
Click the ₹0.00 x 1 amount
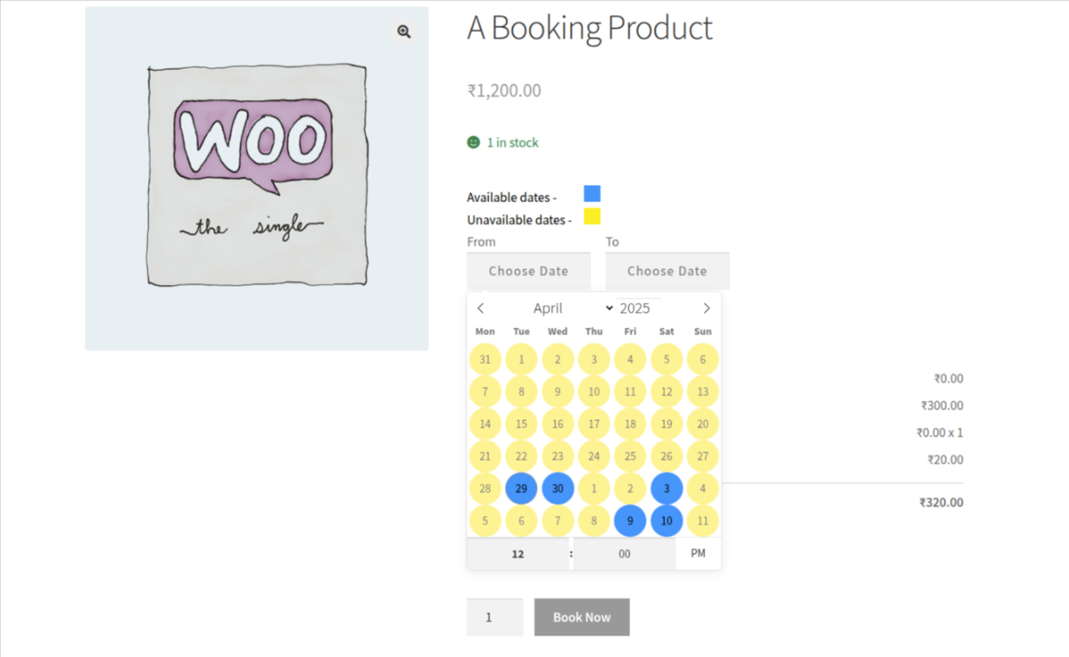[x=939, y=432]
